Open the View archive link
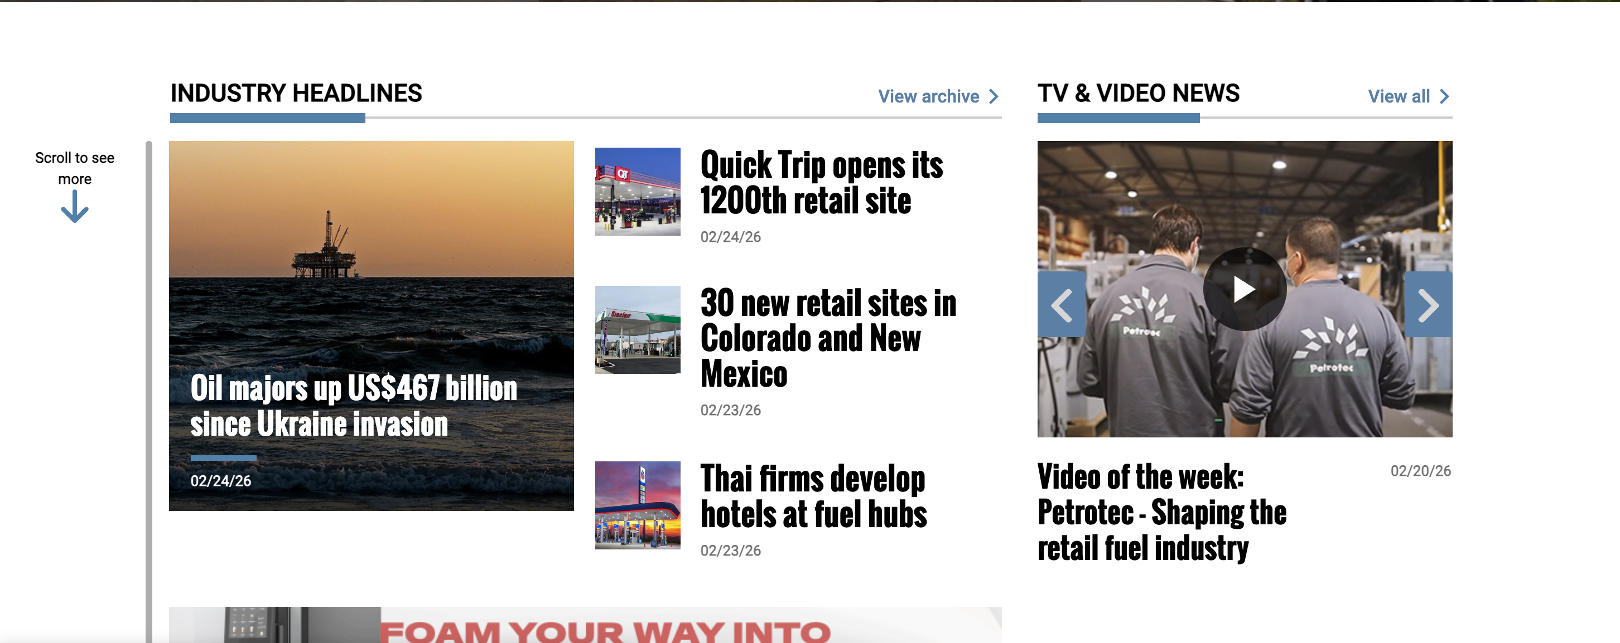 click(928, 97)
